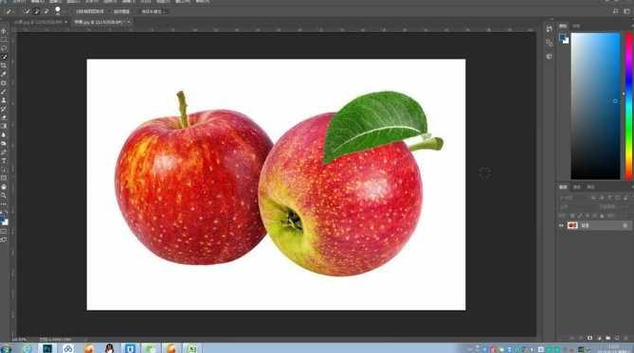
Task: Select the Lasso tool
Action: (4, 48)
